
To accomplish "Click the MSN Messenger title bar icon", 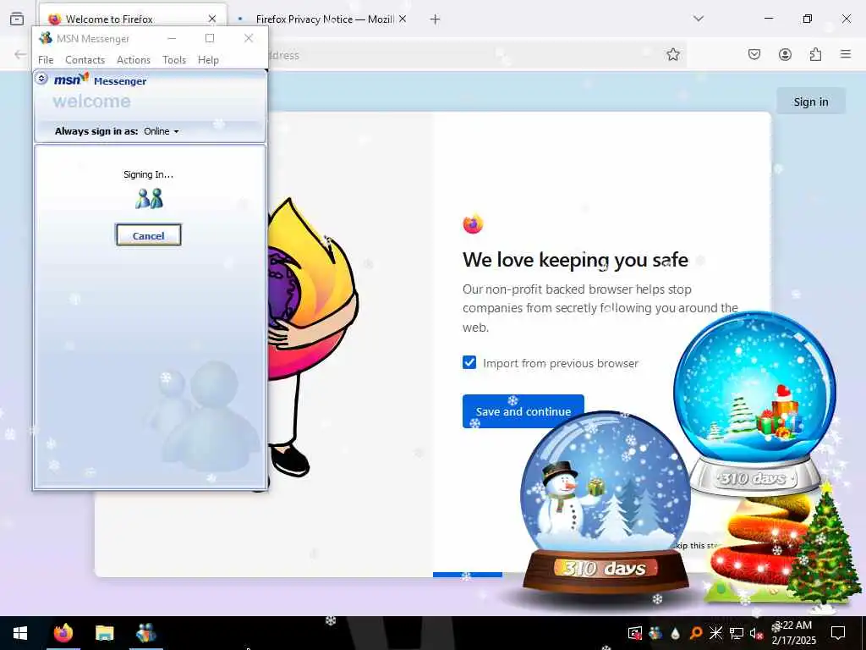I will [x=46, y=38].
